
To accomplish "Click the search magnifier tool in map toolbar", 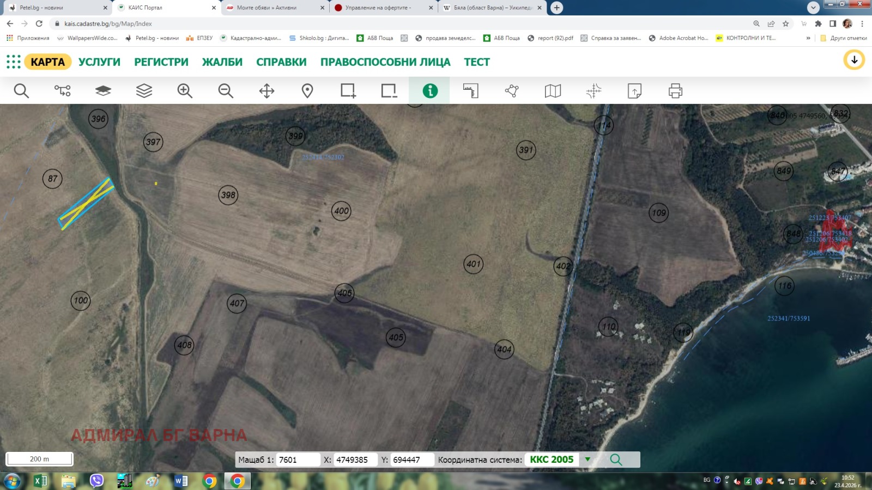I will (x=21, y=91).
